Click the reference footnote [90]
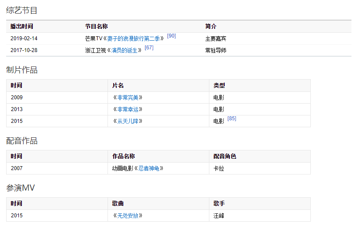The width and height of the screenshot is (358, 230). (x=171, y=36)
